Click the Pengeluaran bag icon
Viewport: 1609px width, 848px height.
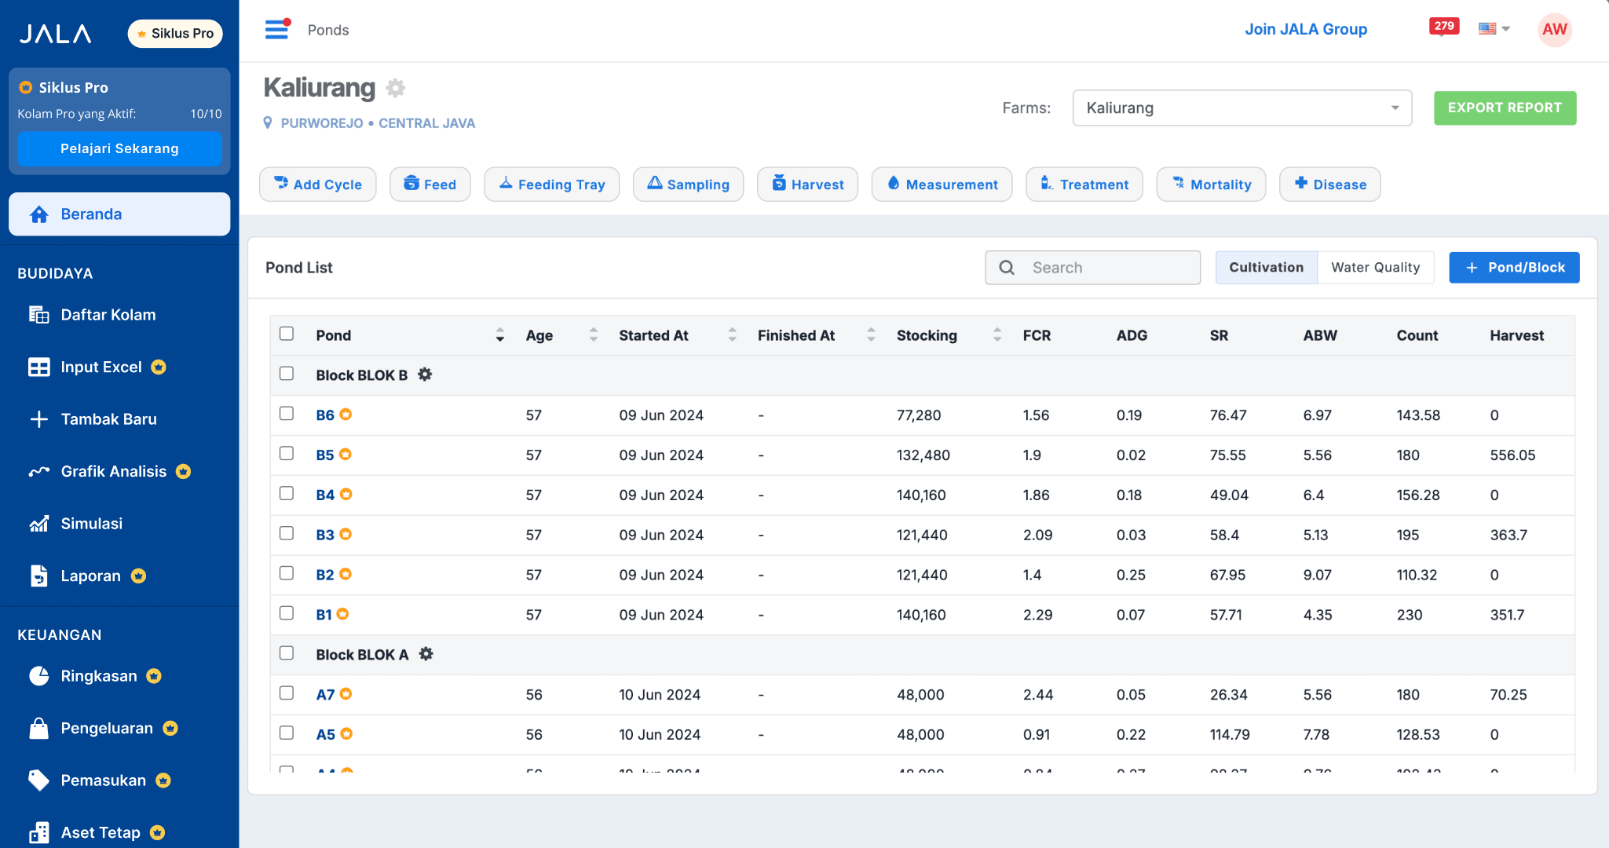coord(38,728)
